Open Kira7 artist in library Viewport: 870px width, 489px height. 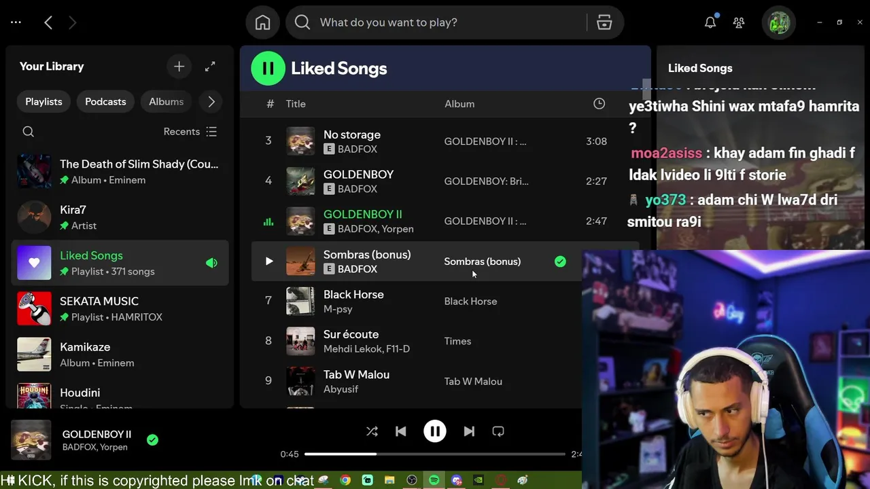click(120, 217)
